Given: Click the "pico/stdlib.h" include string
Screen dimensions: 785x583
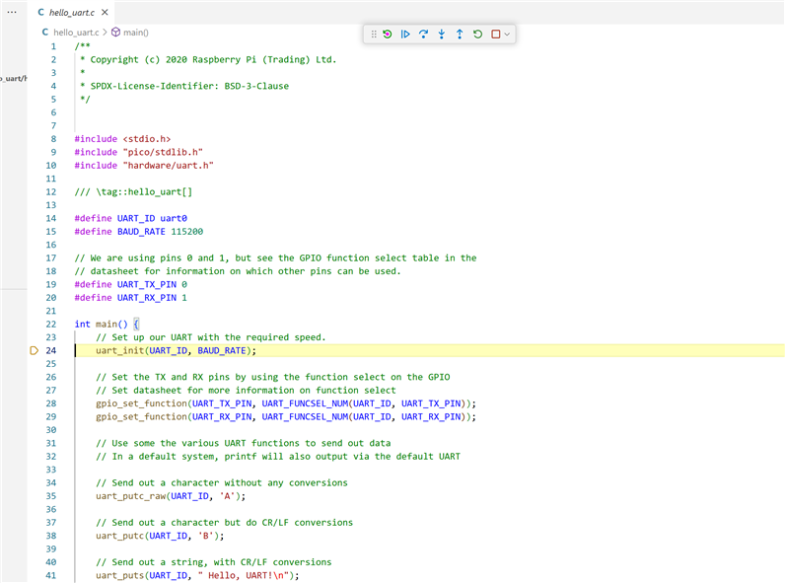Looking at the screenshot, I should 163,152.
